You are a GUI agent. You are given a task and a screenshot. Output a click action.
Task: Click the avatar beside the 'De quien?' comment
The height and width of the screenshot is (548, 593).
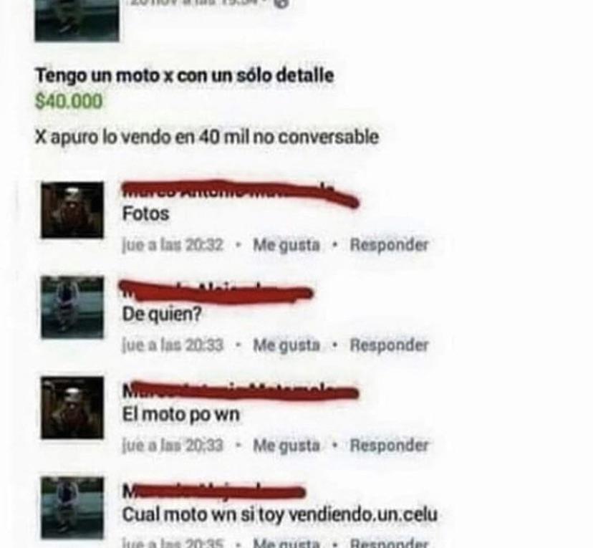[x=72, y=307]
